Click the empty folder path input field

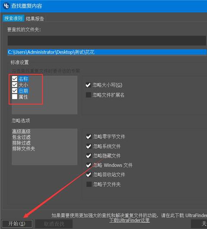coord(107,41)
